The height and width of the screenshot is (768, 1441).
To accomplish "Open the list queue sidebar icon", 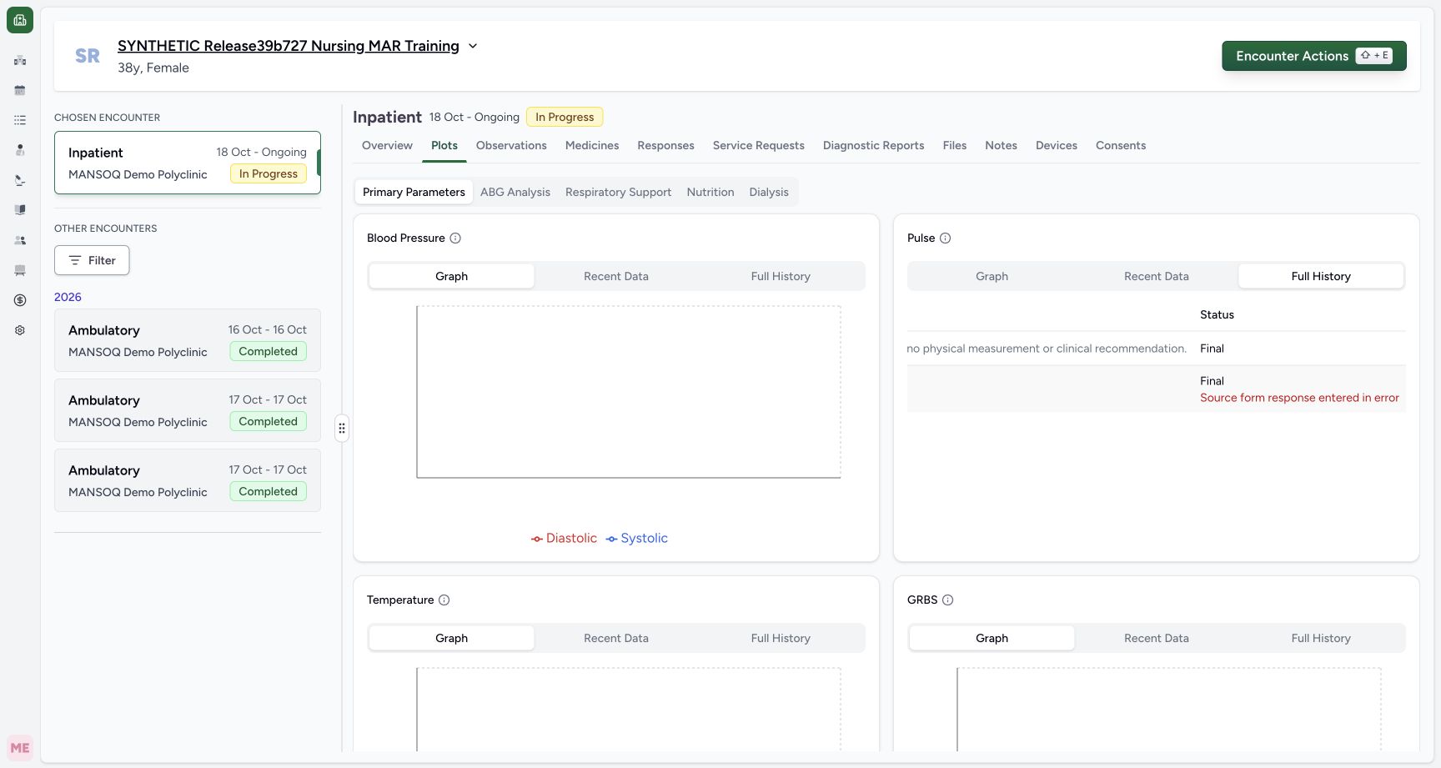I will (x=20, y=120).
